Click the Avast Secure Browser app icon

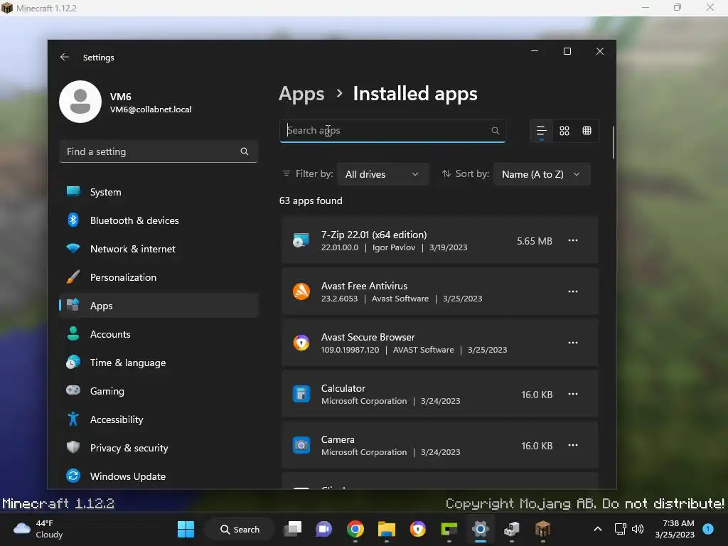(301, 343)
